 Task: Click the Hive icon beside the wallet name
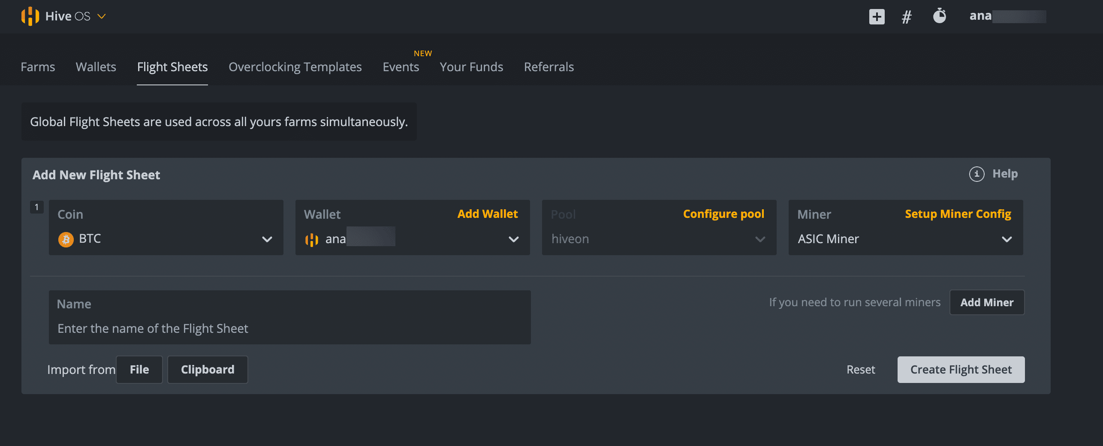(x=312, y=240)
